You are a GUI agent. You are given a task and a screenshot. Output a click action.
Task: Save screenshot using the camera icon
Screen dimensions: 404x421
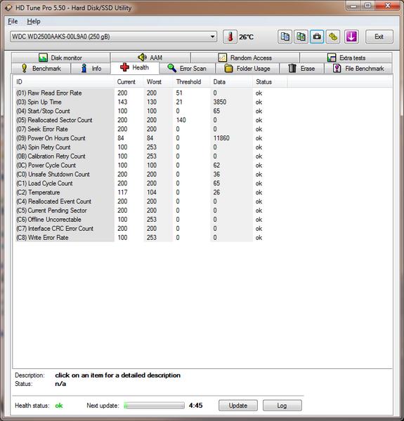pyautogui.click(x=317, y=36)
